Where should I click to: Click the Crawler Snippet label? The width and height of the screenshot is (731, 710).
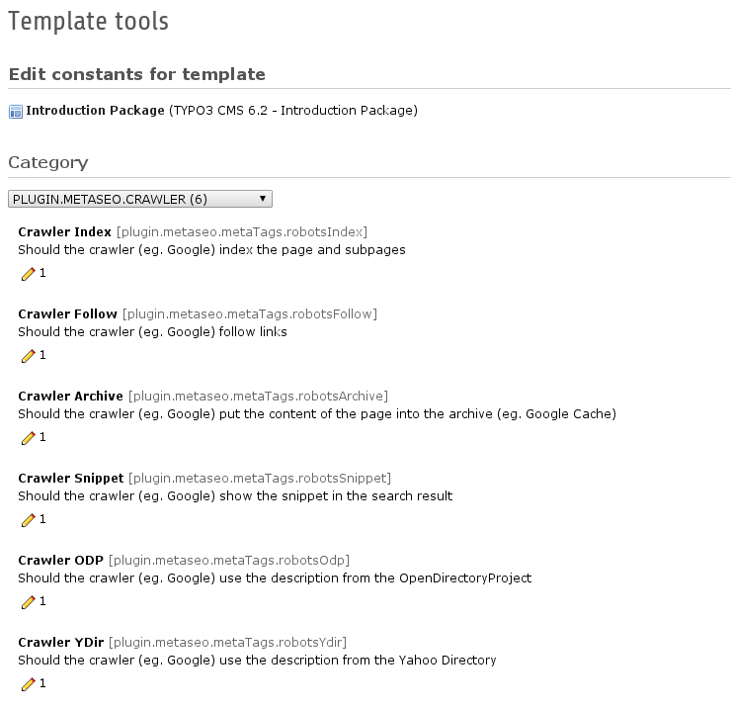(x=71, y=479)
